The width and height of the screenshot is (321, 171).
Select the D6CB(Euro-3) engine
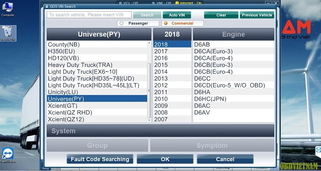(233, 64)
